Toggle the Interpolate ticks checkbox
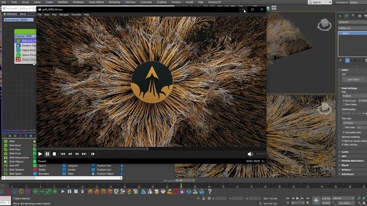 click(x=343, y=132)
